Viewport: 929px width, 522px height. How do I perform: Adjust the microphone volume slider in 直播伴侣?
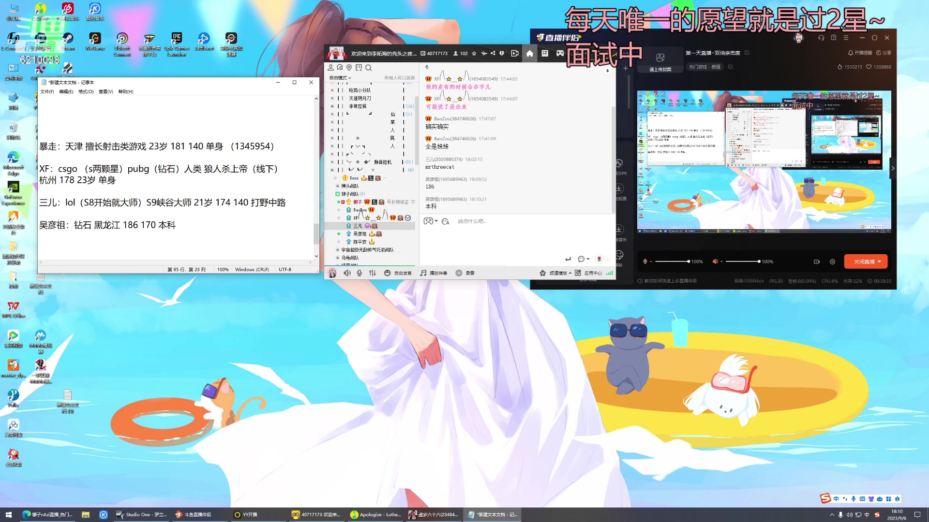[x=672, y=261]
